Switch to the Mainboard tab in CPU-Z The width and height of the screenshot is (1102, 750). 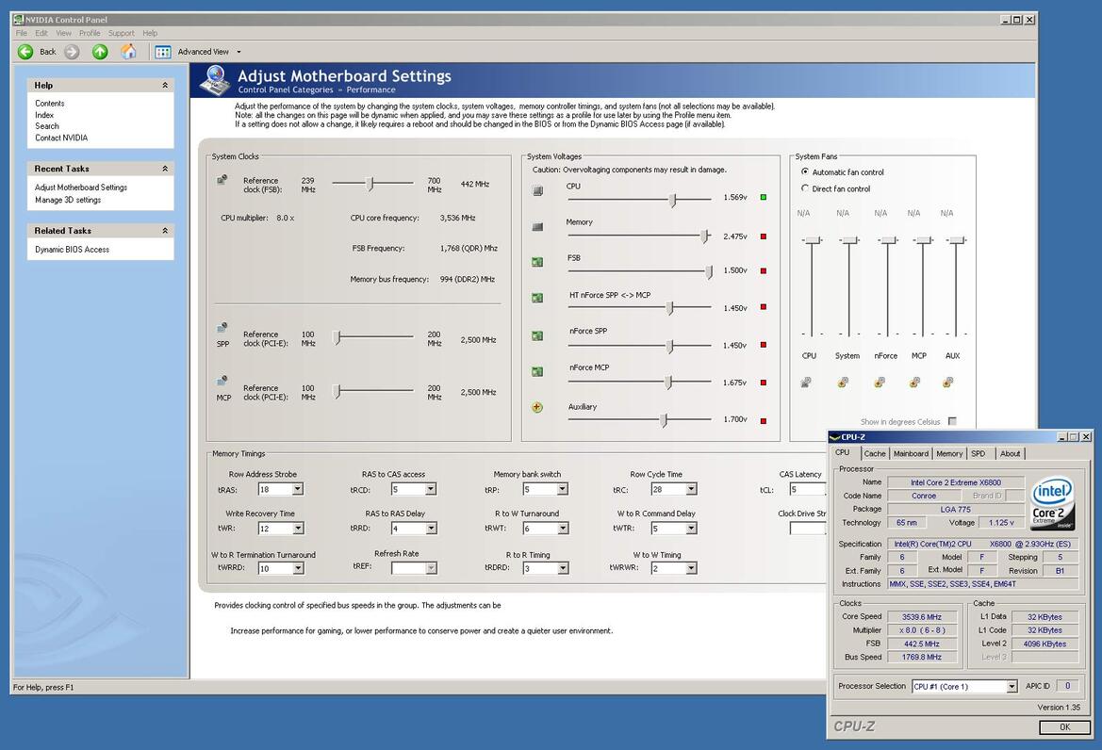(x=911, y=453)
